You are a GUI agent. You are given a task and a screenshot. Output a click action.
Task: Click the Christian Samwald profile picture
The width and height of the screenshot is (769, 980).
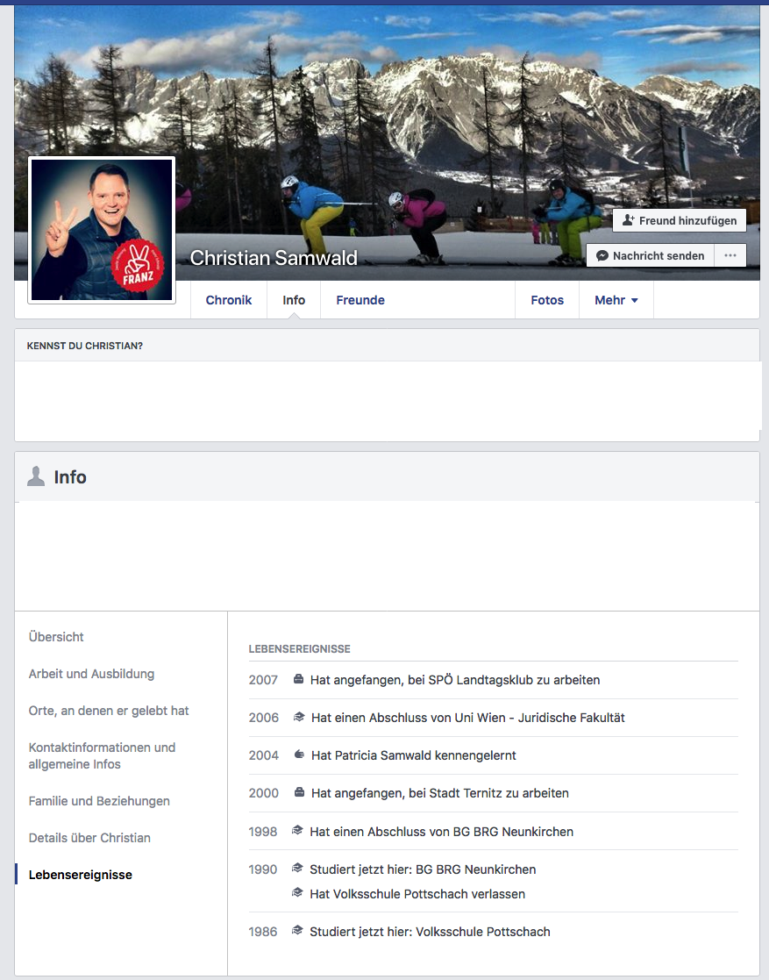tap(102, 229)
